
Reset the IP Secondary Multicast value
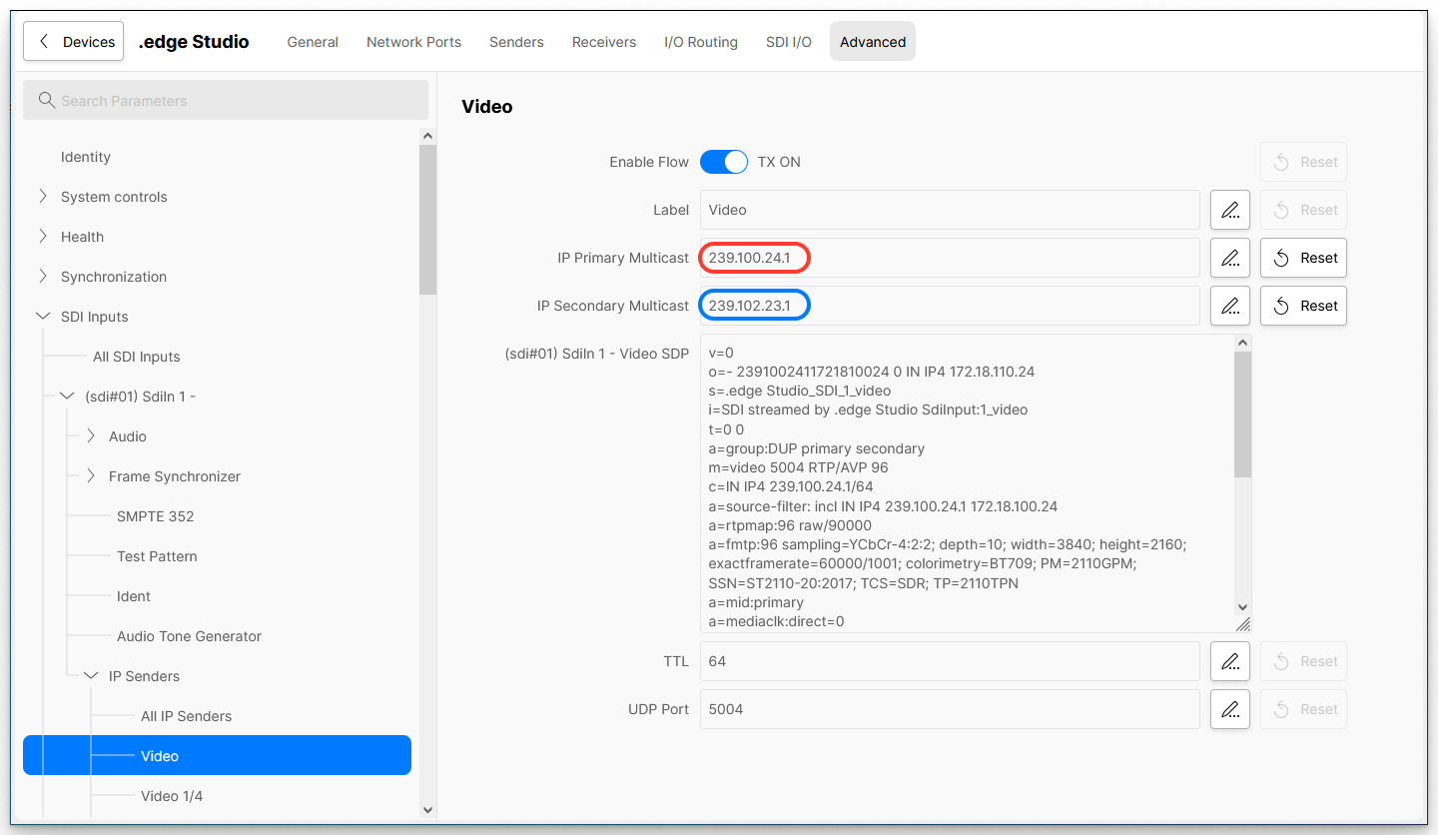(x=1303, y=306)
